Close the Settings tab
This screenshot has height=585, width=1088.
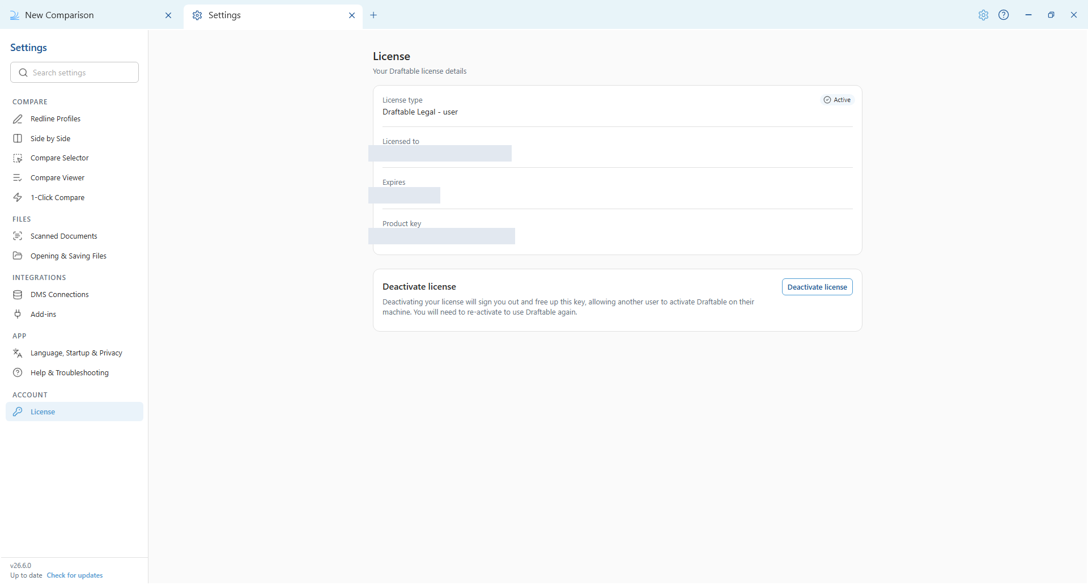click(x=352, y=15)
